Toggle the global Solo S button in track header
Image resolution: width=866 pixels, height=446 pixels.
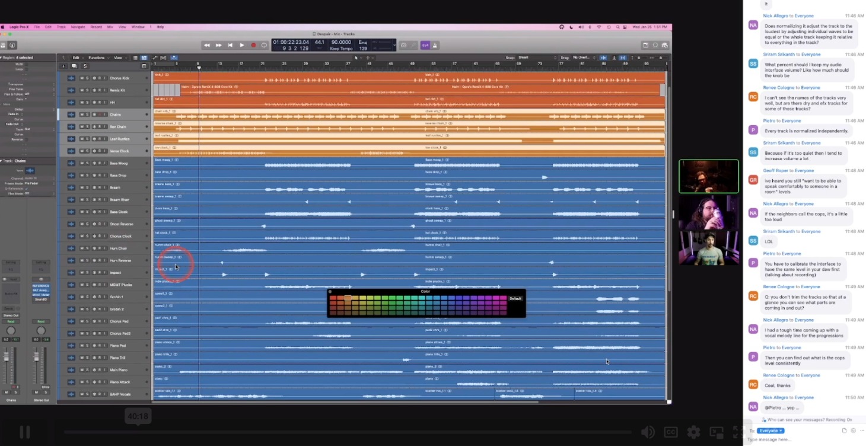tap(85, 66)
